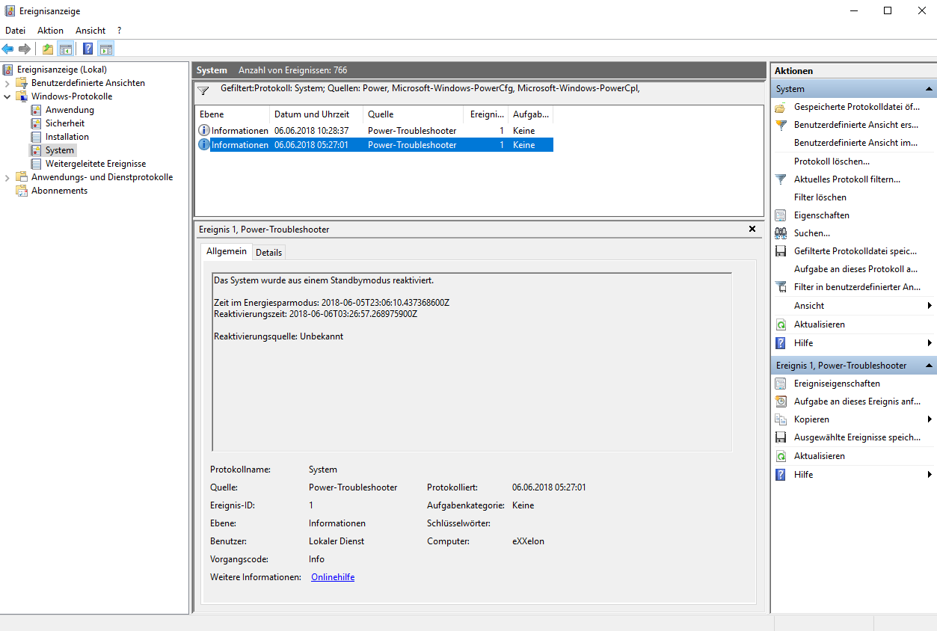
Task: Click Aufgabe an dieses Protokoll anfügen action
Action: 855,269
